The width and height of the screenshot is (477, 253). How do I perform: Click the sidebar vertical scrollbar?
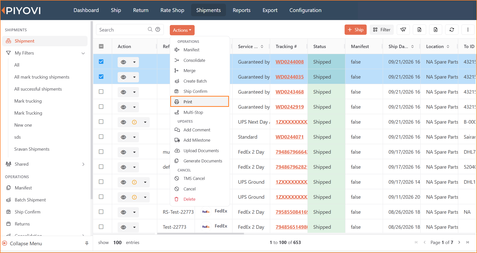(x=92, y=110)
